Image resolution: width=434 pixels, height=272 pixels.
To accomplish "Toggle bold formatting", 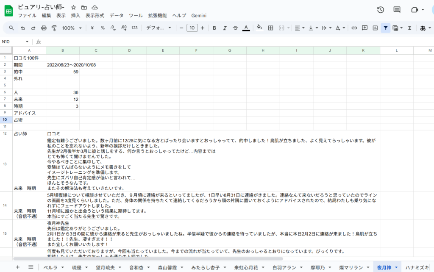I will [214, 28].
